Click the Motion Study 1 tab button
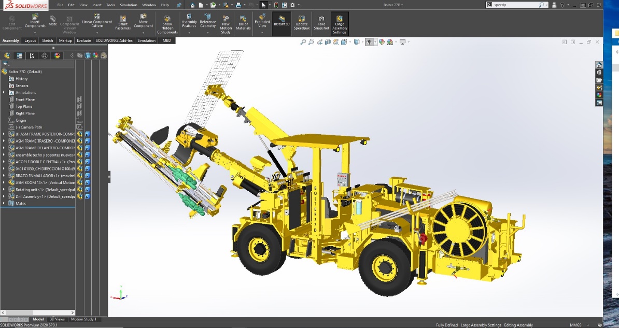This screenshot has width=619, height=328. click(x=84, y=319)
